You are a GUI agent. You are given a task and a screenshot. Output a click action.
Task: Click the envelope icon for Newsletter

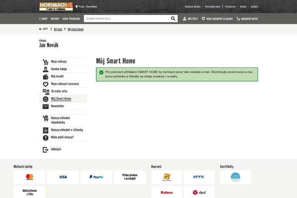click(x=46, y=106)
